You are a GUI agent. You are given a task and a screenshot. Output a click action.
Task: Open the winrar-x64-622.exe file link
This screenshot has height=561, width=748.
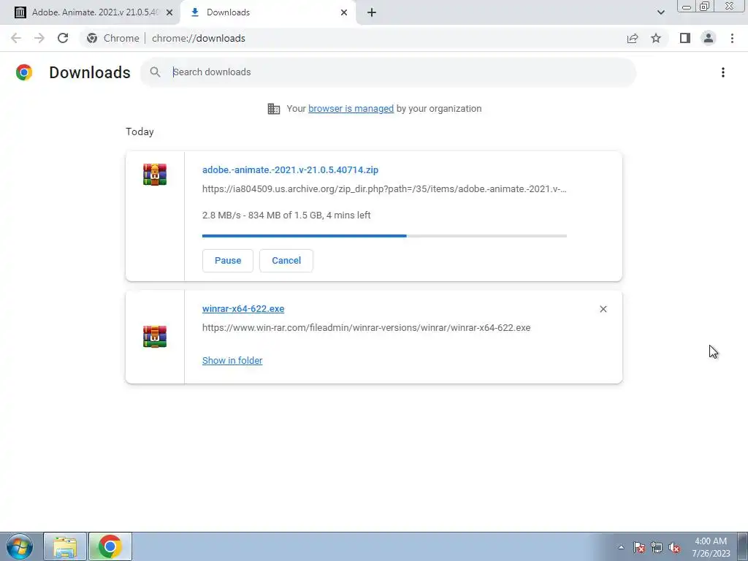[243, 309]
